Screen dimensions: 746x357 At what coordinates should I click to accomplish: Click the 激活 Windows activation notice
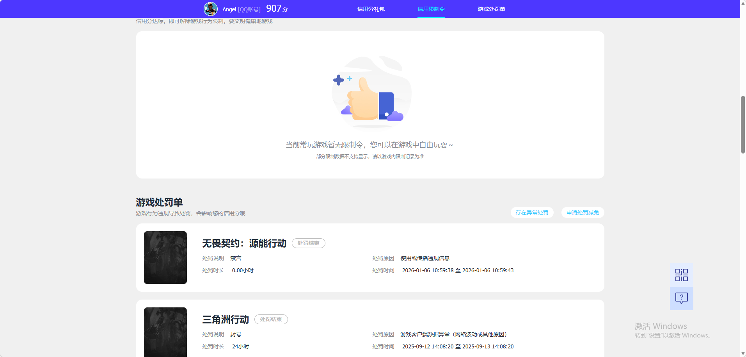tap(660, 326)
